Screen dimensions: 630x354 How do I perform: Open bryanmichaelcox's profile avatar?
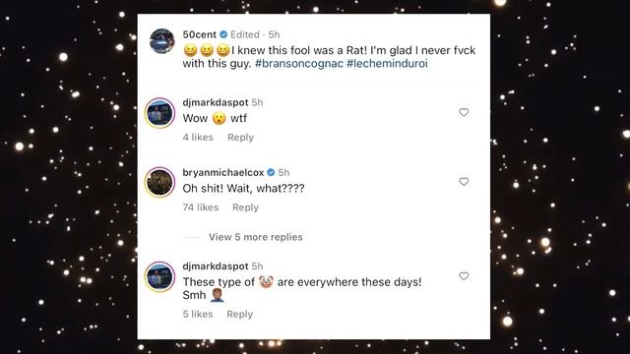click(159, 182)
